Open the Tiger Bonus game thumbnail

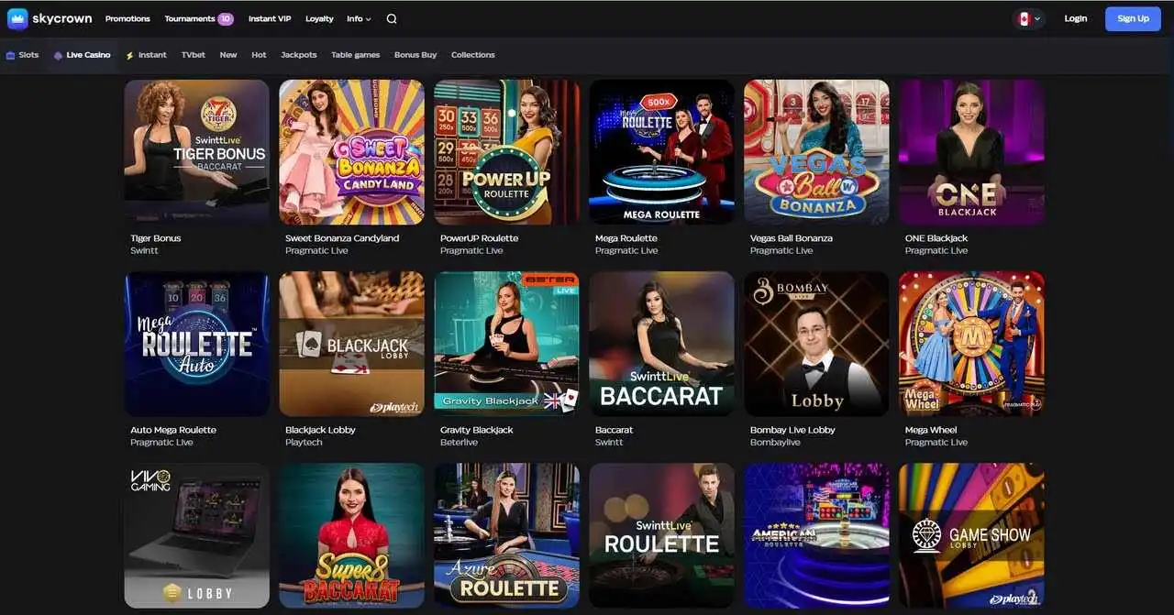tap(196, 151)
